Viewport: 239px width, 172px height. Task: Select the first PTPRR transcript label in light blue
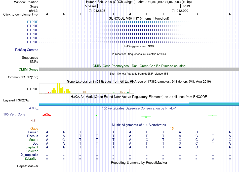click(33, 22)
